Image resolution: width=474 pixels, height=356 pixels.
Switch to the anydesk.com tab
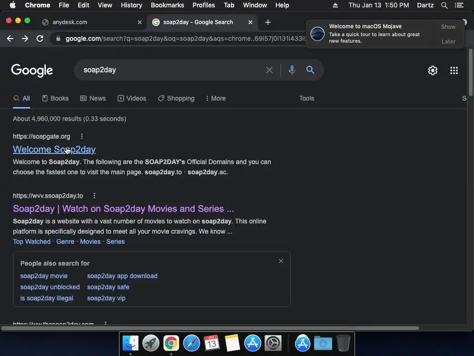(92, 22)
